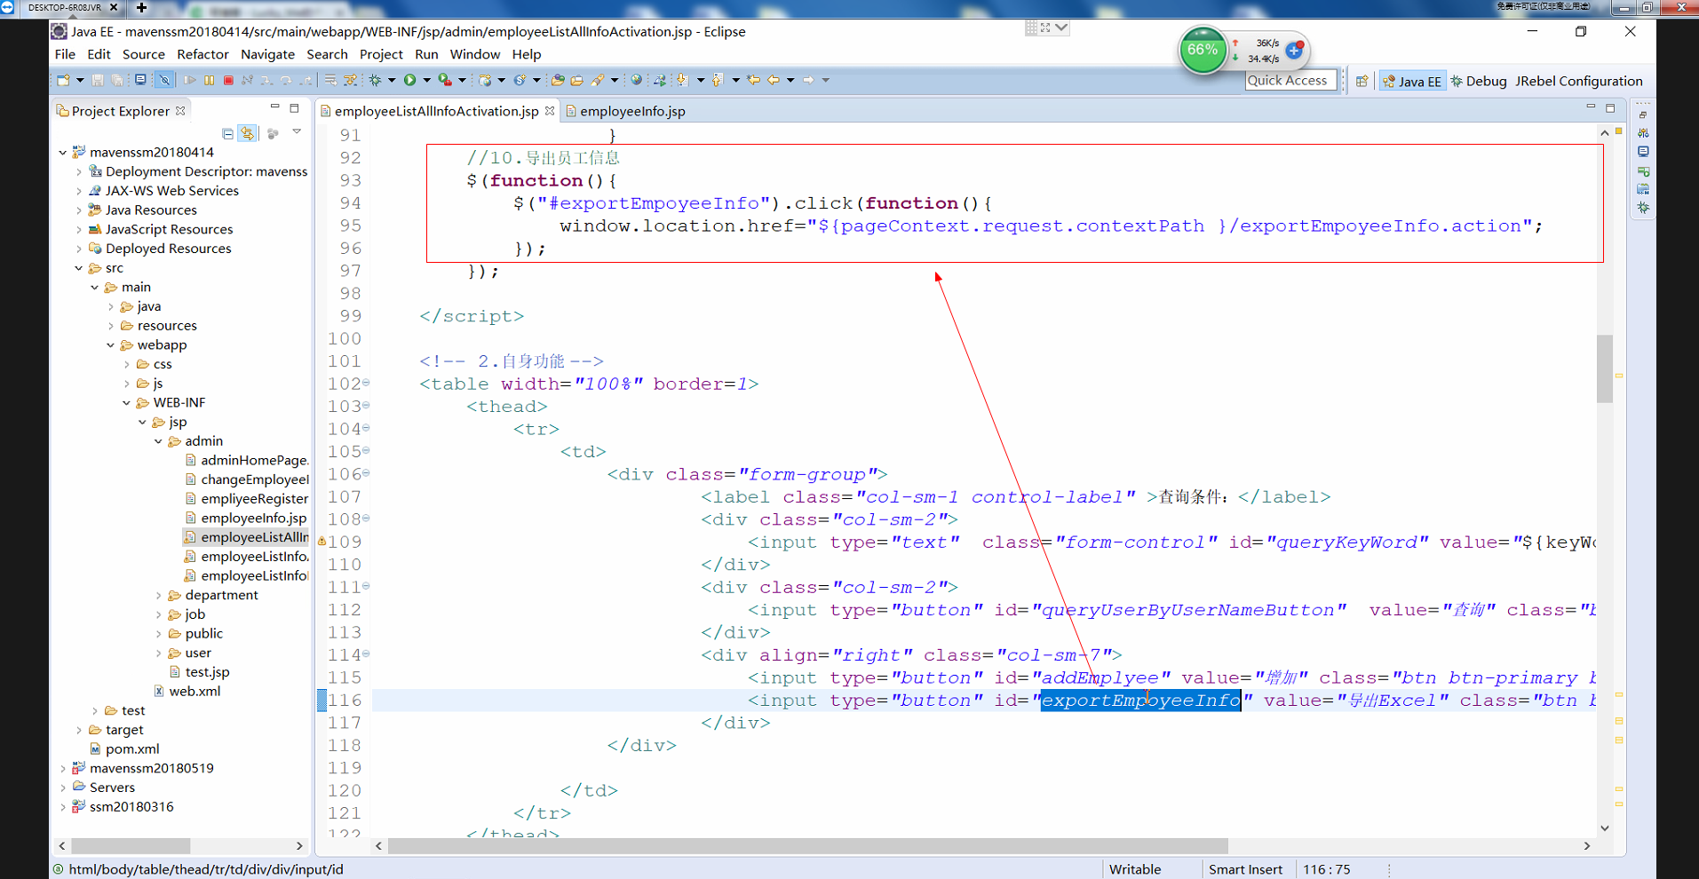1699x879 pixels.
Task: Click the Next Annotation arrow icon
Action: (683, 80)
